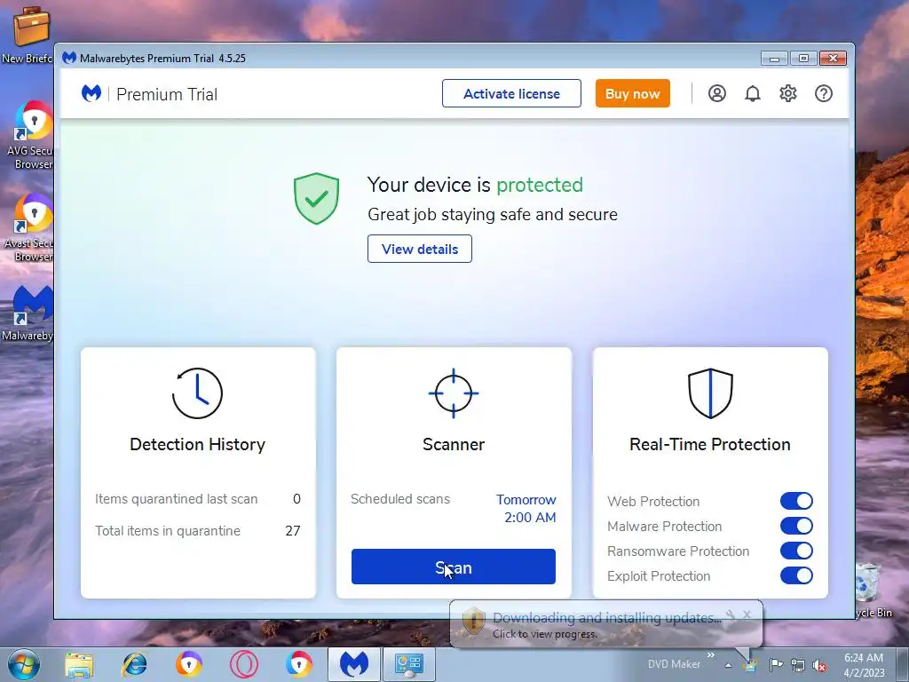Screen dimensions: 909x682
Task: Click the Web Protection label
Action: tap(653, 501)
